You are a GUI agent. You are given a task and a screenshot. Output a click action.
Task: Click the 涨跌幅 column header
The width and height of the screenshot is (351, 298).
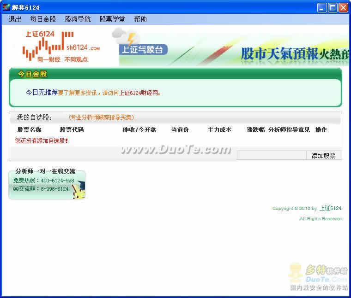256,130
